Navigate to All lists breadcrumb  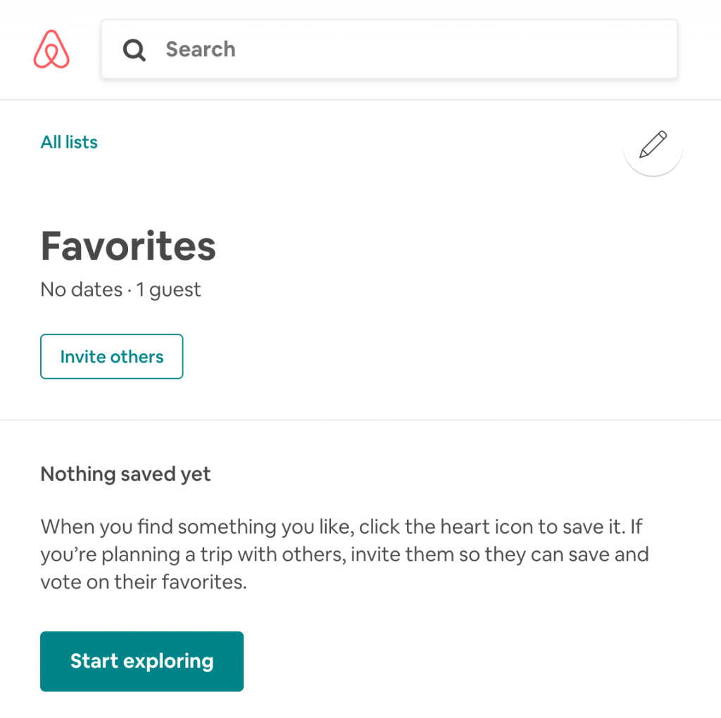(69, 142)
